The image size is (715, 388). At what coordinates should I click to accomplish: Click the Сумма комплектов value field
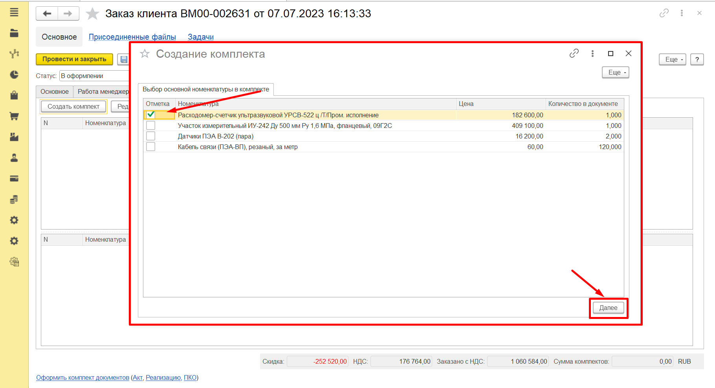[642, 362]
